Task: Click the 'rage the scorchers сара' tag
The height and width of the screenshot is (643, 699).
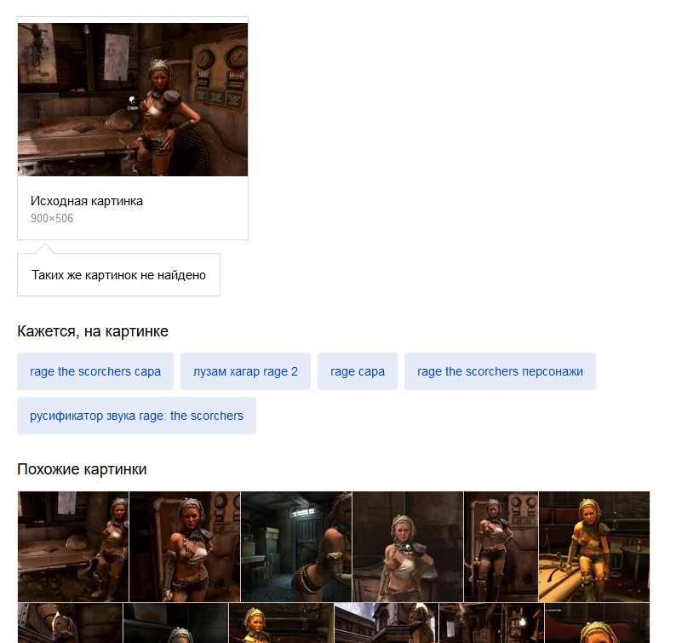Action: tap(95, 371)
